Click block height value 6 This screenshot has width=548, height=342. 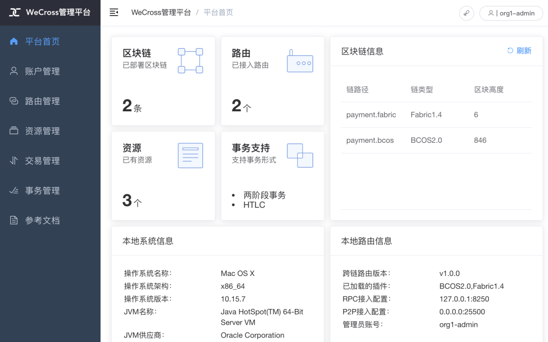pyautogui.click(x=475, y=115)
